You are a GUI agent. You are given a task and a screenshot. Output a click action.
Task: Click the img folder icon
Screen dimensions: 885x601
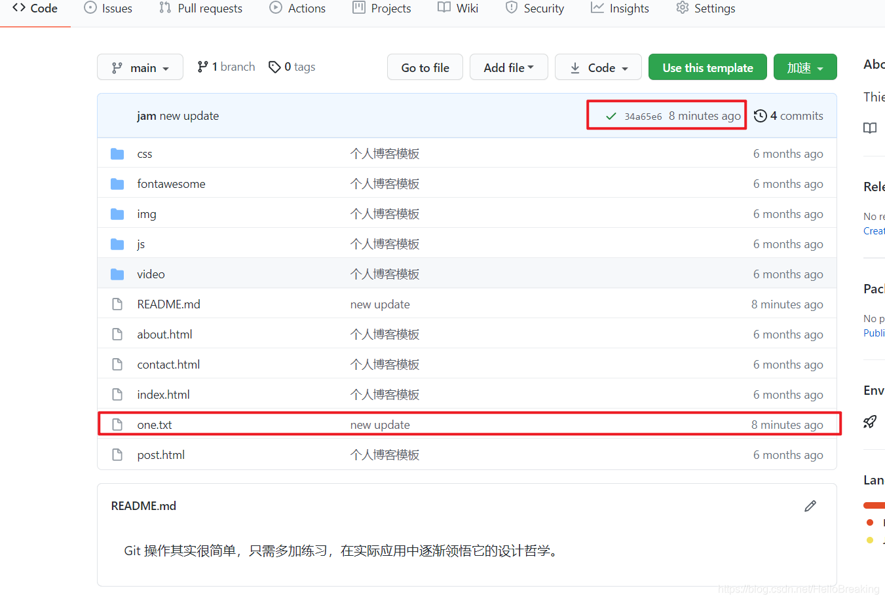pyautogui.click(x=117, y=214)
